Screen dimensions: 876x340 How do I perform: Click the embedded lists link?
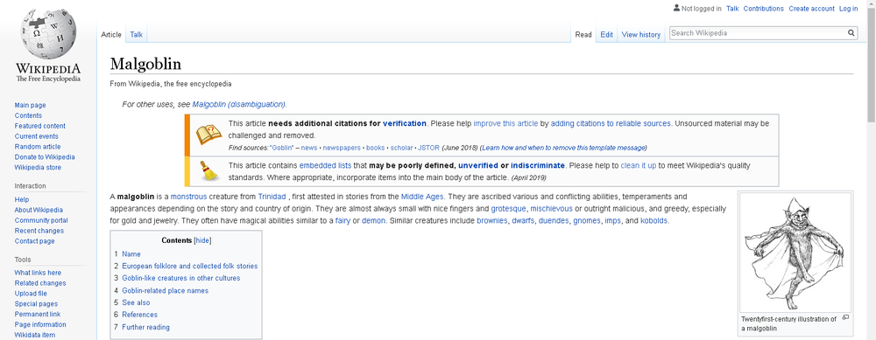(x=325, y=165)
